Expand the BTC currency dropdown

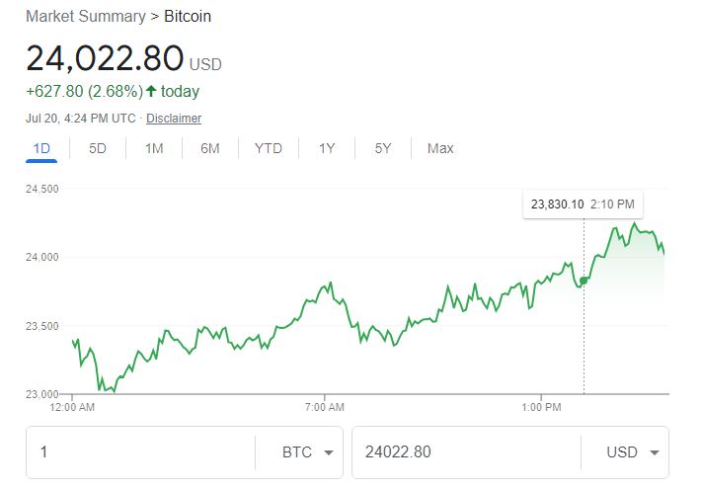[306, 452]
